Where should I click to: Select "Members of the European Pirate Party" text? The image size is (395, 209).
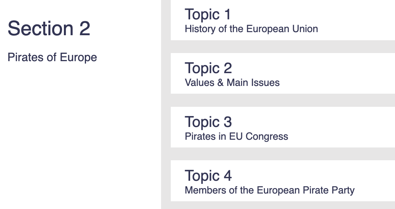[270, 190]
